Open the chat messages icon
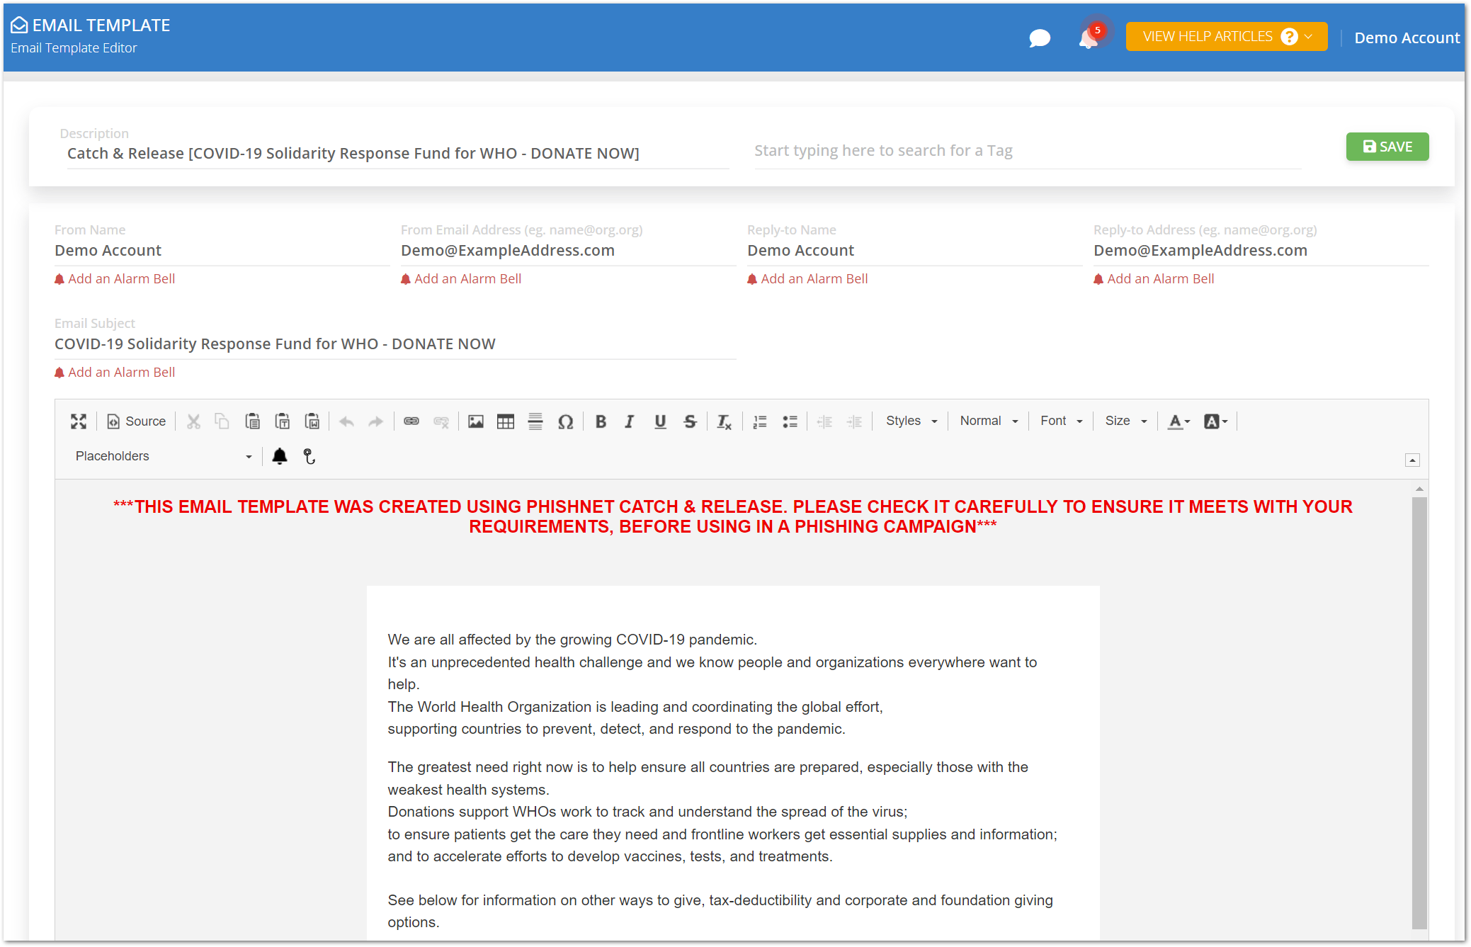Screen dimensions: 1471x947 1039,38
